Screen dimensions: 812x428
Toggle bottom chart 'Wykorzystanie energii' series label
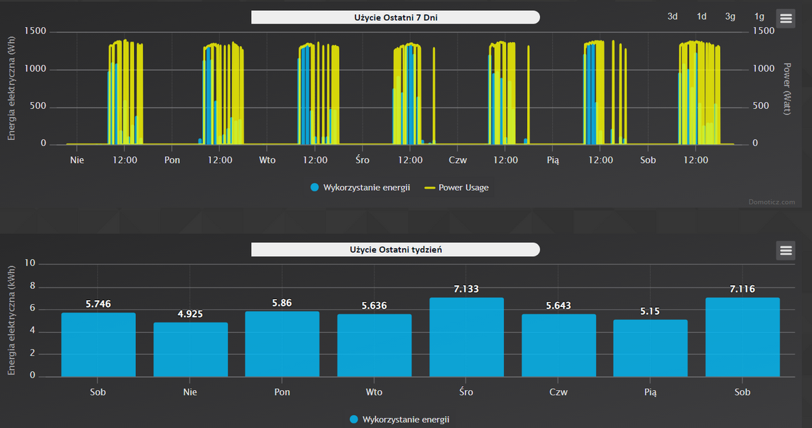405,420
